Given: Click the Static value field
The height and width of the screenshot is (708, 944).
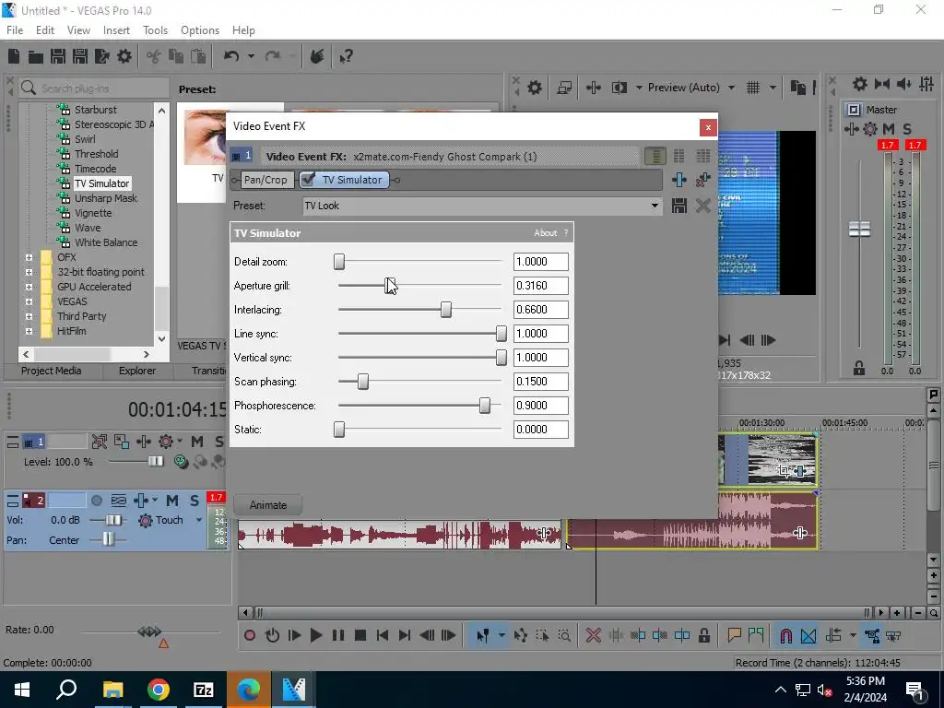Looking at the screenshot, I should point(540,430).
